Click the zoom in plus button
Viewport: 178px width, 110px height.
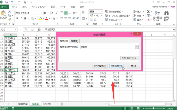pos(164,108)
